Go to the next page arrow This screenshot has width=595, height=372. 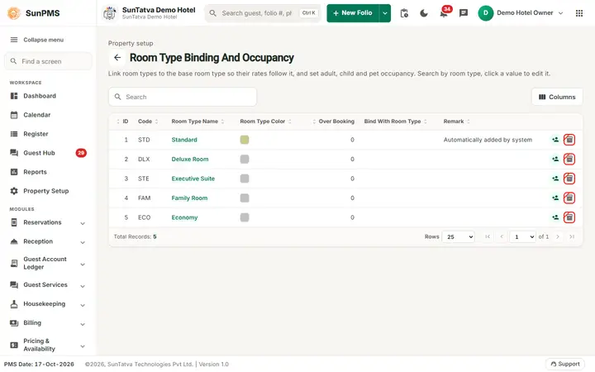tap(558, 237)
